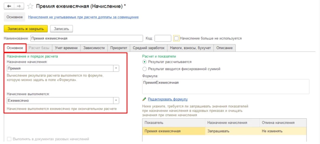
Task: Select 'Премия ежемесячная' row in indicators table
Action: tap(224, 131)
